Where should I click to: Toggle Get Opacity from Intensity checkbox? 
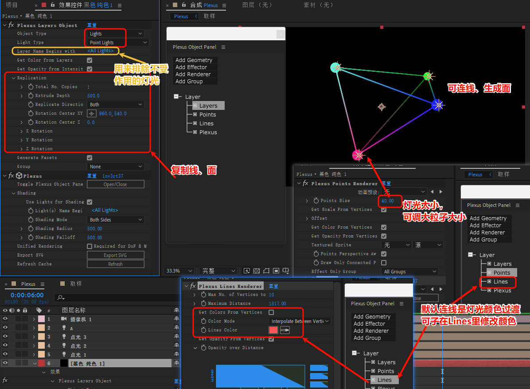tap(90, 69)
